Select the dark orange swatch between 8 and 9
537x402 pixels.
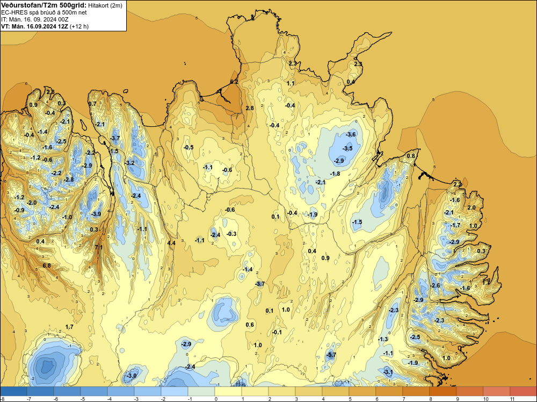pos(443,391)
